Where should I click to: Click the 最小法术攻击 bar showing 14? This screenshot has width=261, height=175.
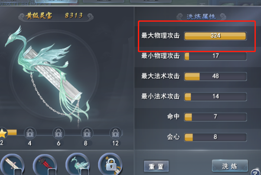pos(215,97)
